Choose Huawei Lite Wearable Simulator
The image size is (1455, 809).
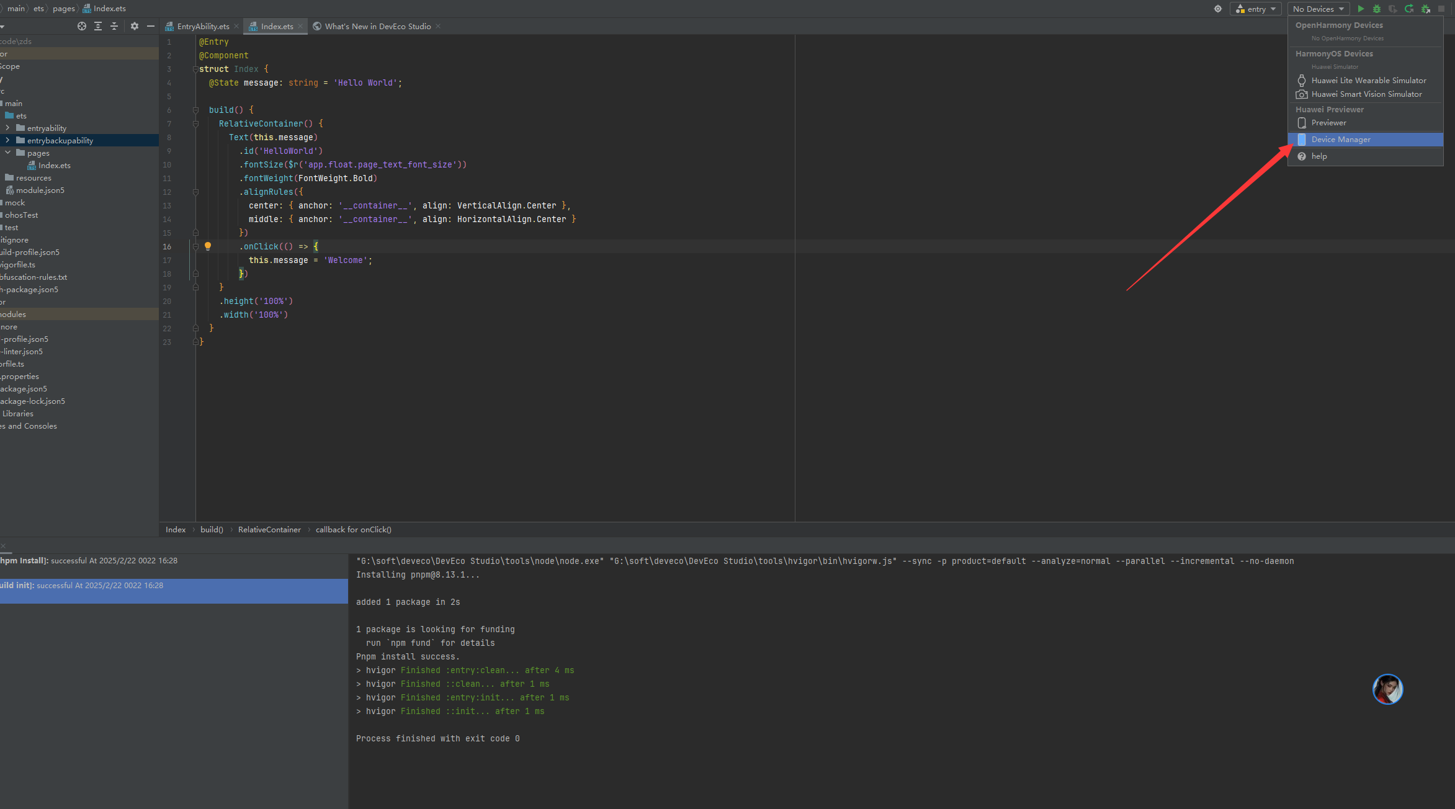point(1368,81)
